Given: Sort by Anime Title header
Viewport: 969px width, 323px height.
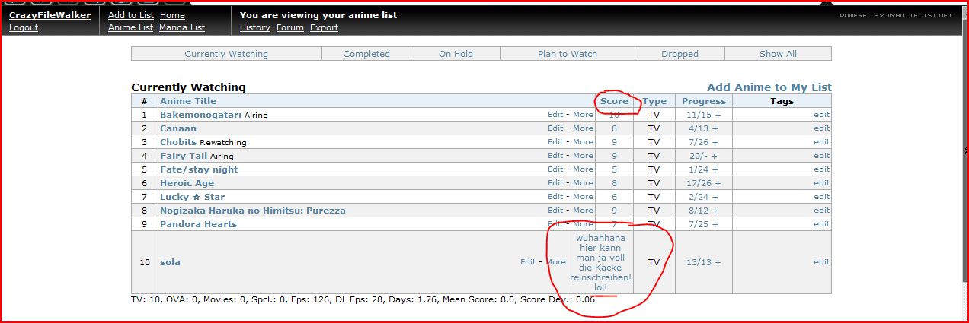Looking at the screenshot, I should [188, 101].
